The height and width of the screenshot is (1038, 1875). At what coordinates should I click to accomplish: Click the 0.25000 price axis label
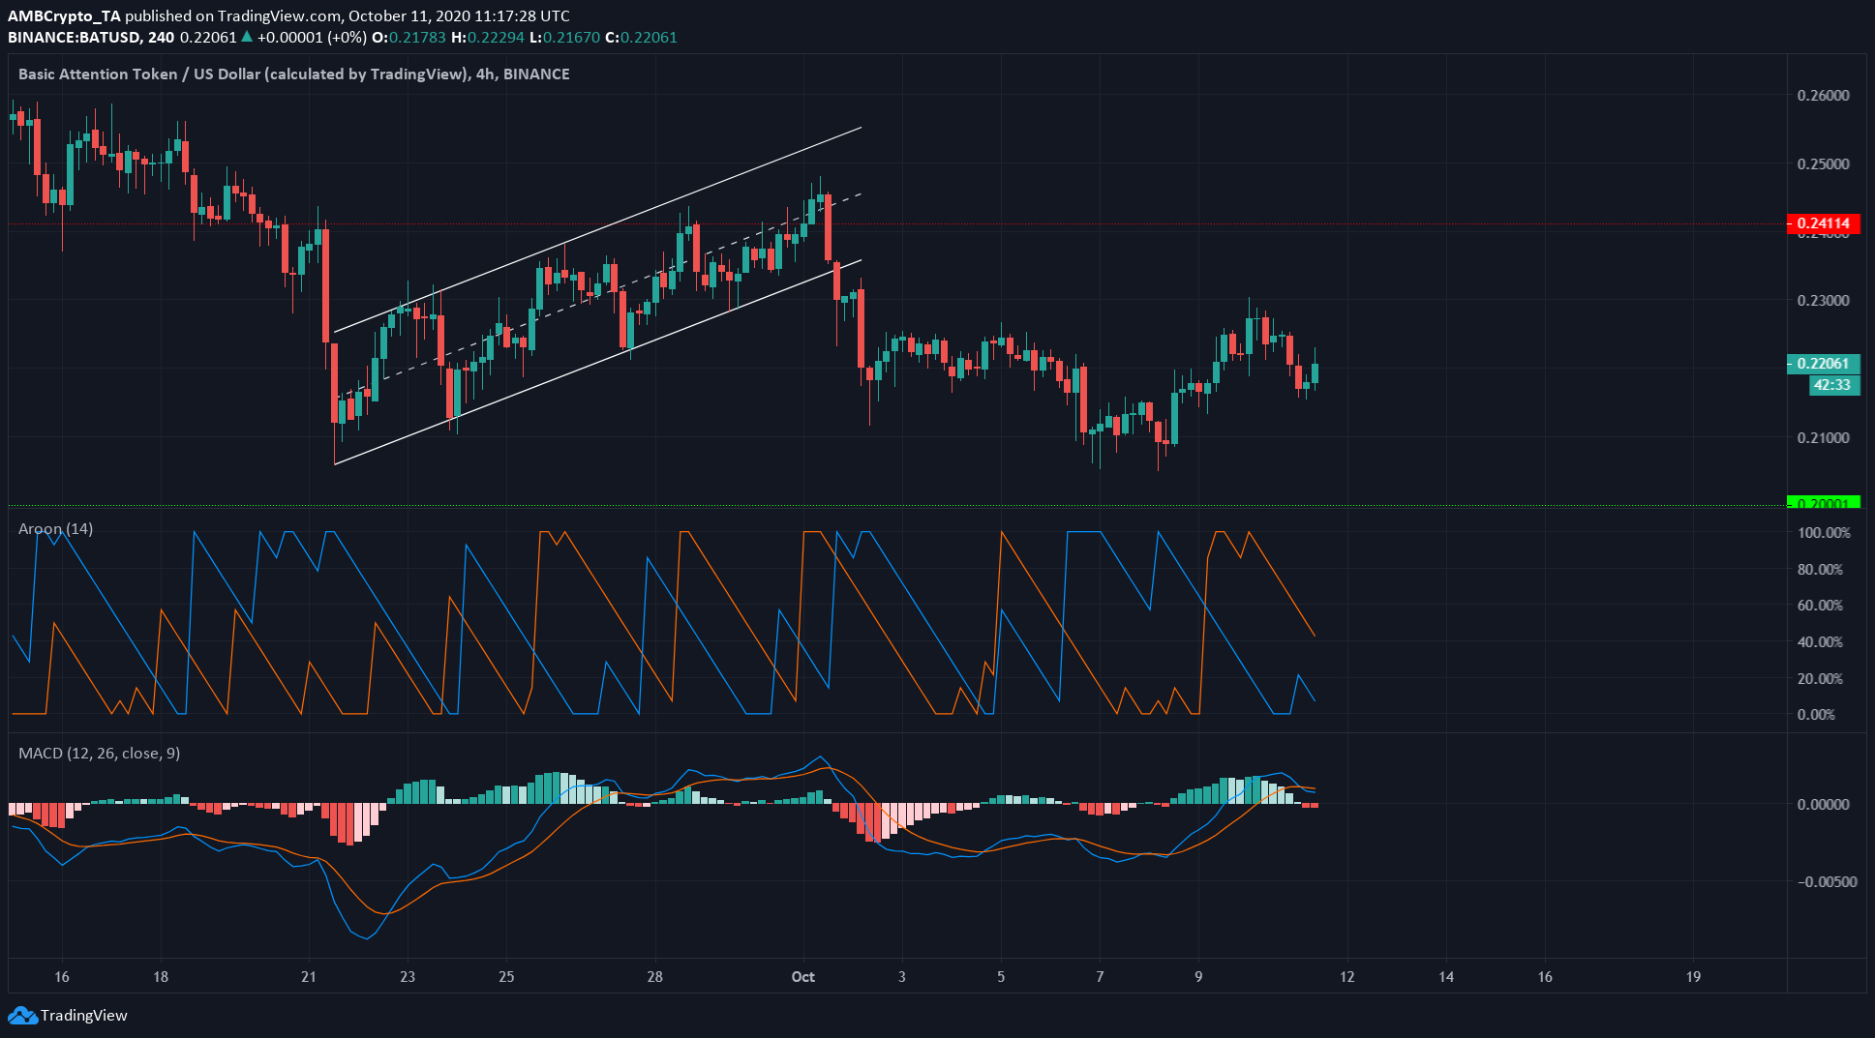coord(1824,164)
